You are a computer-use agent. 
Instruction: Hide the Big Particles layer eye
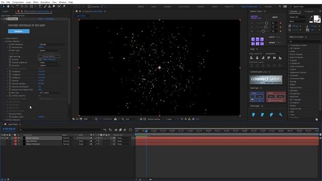2,141
